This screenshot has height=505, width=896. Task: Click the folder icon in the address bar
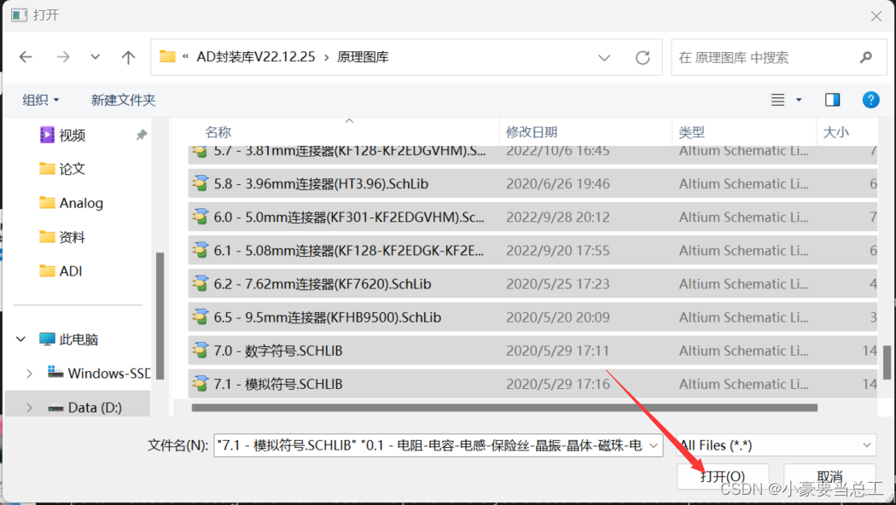point(167,56)
